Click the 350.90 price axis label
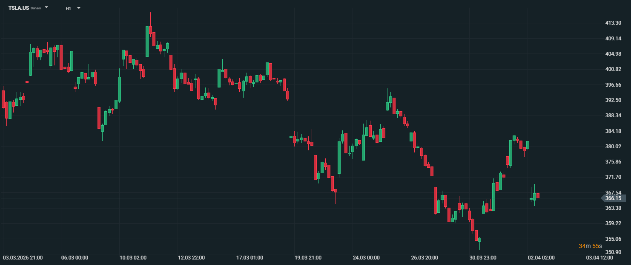 [613, 252]
